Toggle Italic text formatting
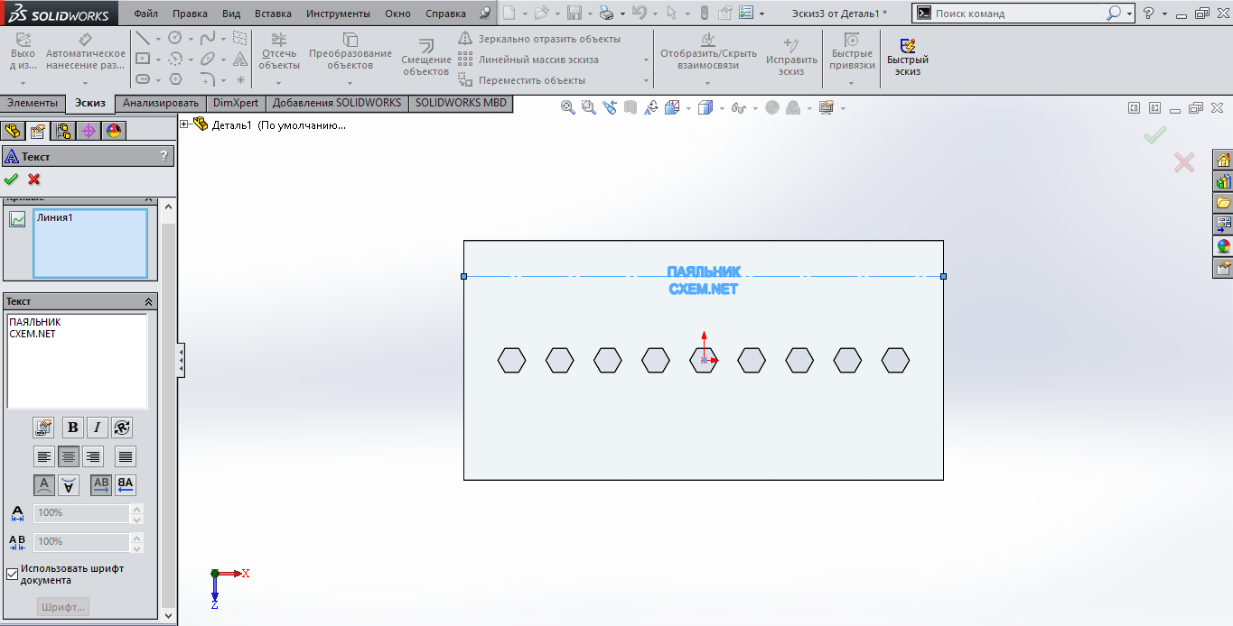Image resolution: width=1233 pixels, height=626 pixels. [x=97, y=428]
